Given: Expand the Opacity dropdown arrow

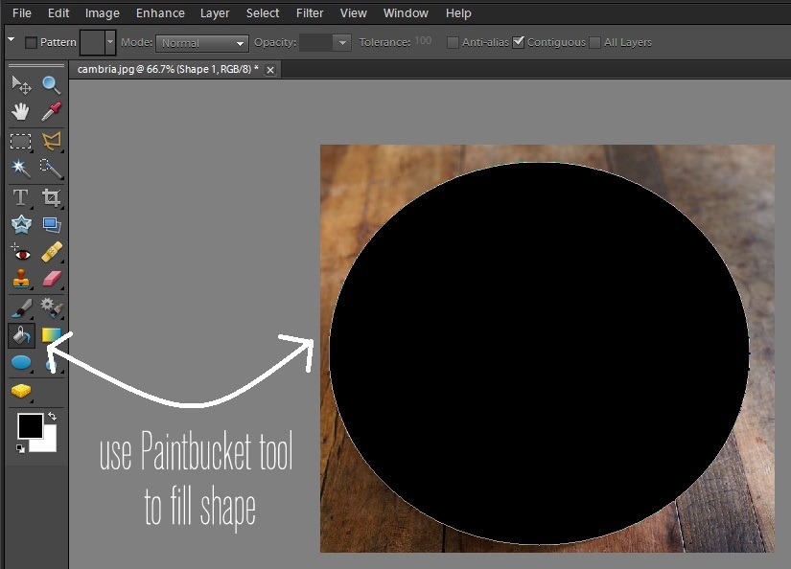Looking at the screenshot, I should pos(342,43).
